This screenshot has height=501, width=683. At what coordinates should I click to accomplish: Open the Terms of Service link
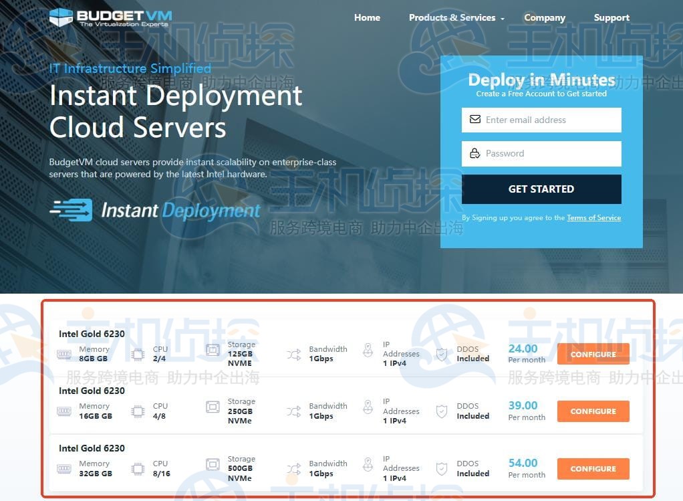click(593, 217)
